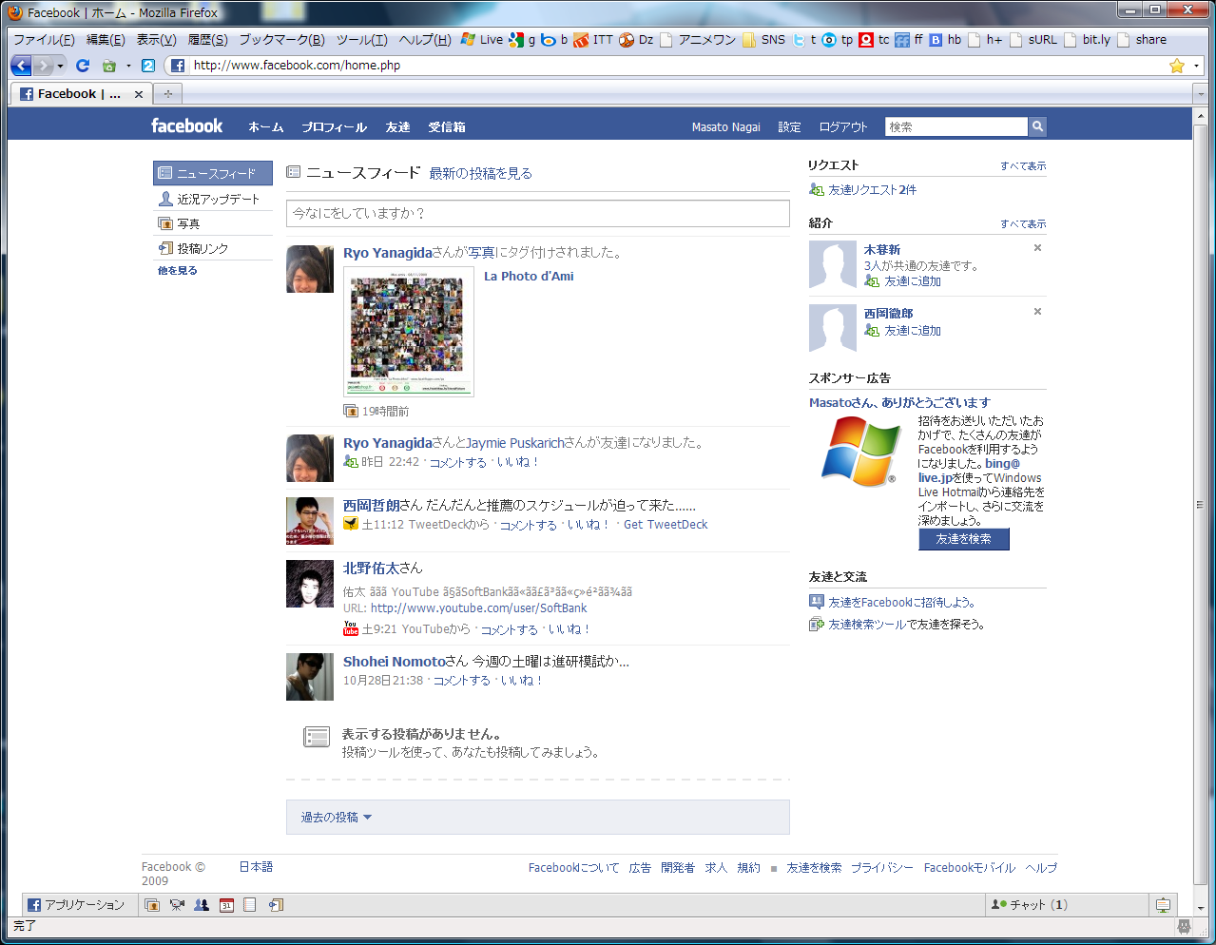The width and height of the screenshot is (1216, 945).
Task: Click the Get TweetDeck link
Action: pyautogui.click(x=666, y=525)
